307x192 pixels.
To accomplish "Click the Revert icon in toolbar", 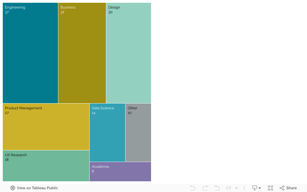I will [x=217, y=188].
